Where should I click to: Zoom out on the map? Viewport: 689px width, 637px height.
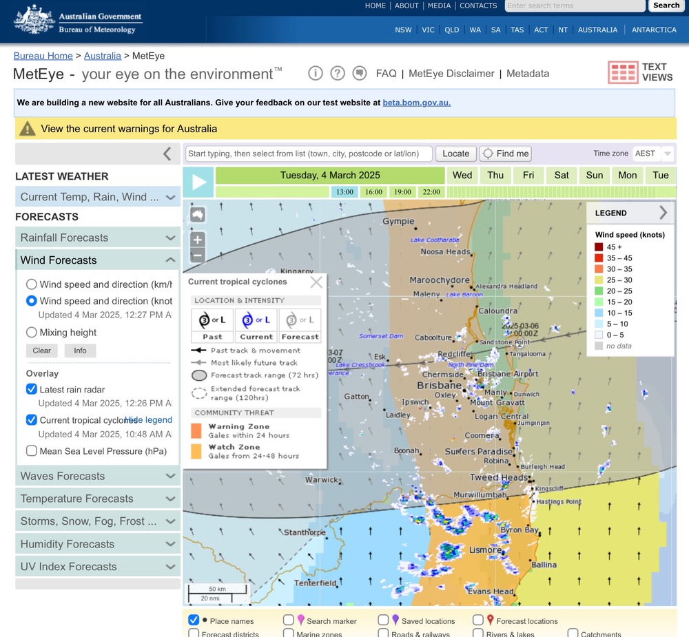198,255
